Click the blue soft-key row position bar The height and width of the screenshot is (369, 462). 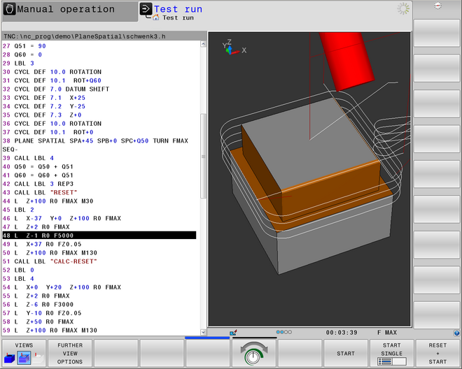click(x=207, y=338)
